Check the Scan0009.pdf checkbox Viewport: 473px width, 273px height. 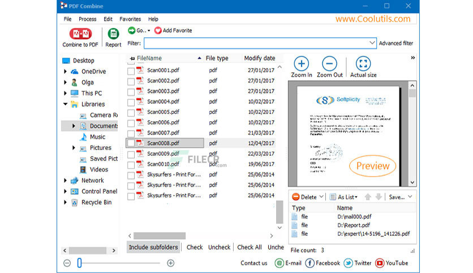click(x=131, y=155)
